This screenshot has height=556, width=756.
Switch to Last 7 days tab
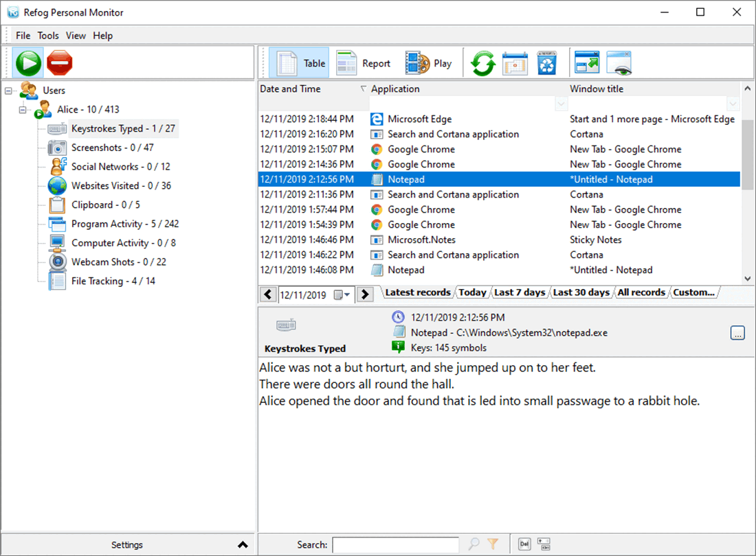point(520,292)
